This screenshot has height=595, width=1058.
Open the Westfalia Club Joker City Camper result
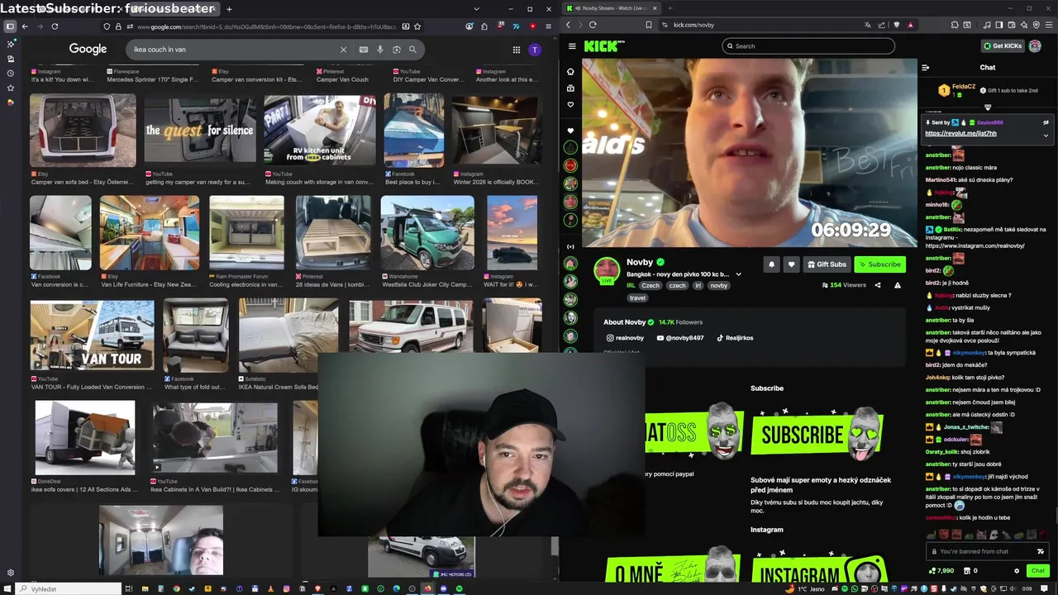click(x=427, y=232)
